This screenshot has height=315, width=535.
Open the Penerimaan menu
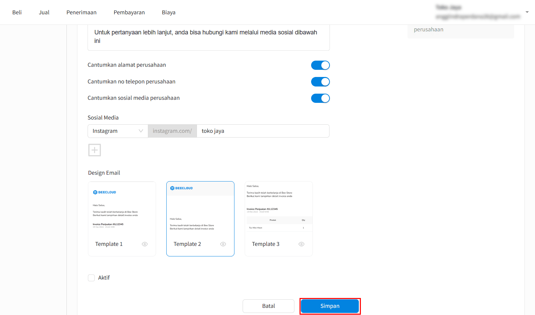pos(81,12)
